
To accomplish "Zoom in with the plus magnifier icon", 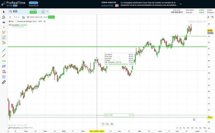I will pyautogui.click(x=112, y=124).
